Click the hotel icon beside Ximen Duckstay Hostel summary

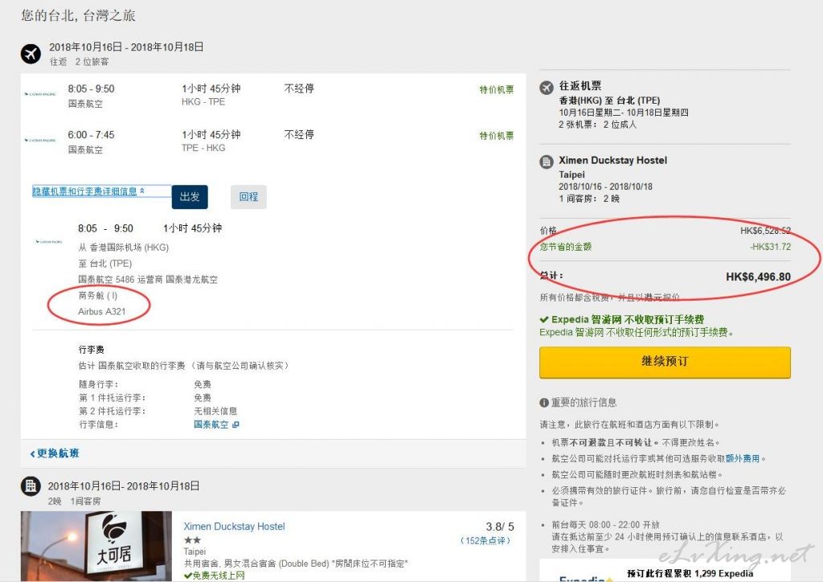[547, 162]
